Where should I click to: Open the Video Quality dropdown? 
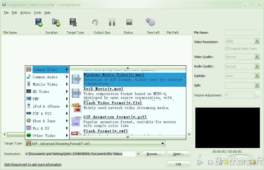(257, 57)
